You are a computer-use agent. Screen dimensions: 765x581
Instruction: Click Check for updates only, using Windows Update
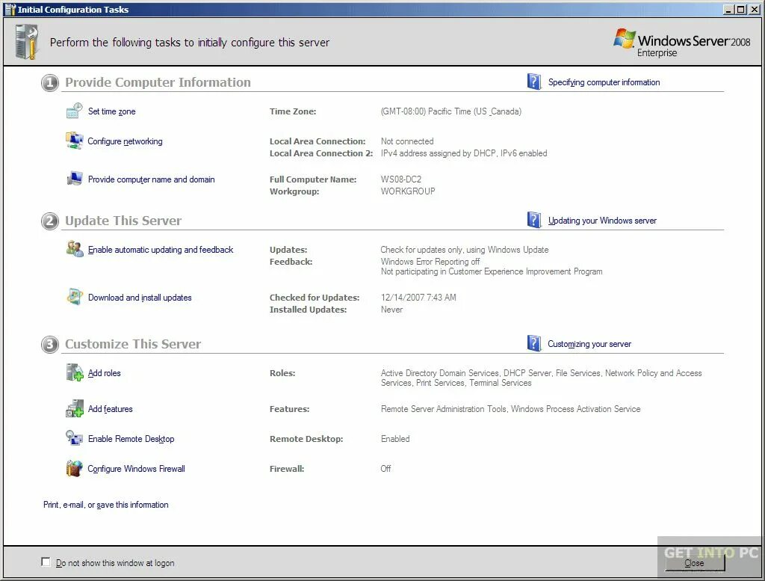465,250
